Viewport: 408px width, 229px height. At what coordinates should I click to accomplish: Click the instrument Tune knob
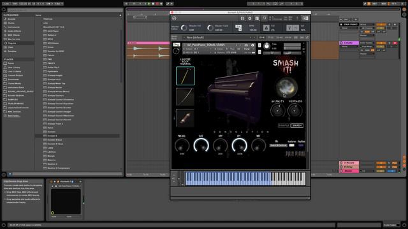266,46
